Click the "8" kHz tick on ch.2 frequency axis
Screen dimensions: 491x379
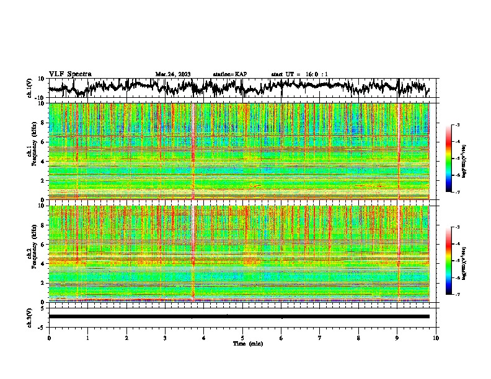coord(43,225)
